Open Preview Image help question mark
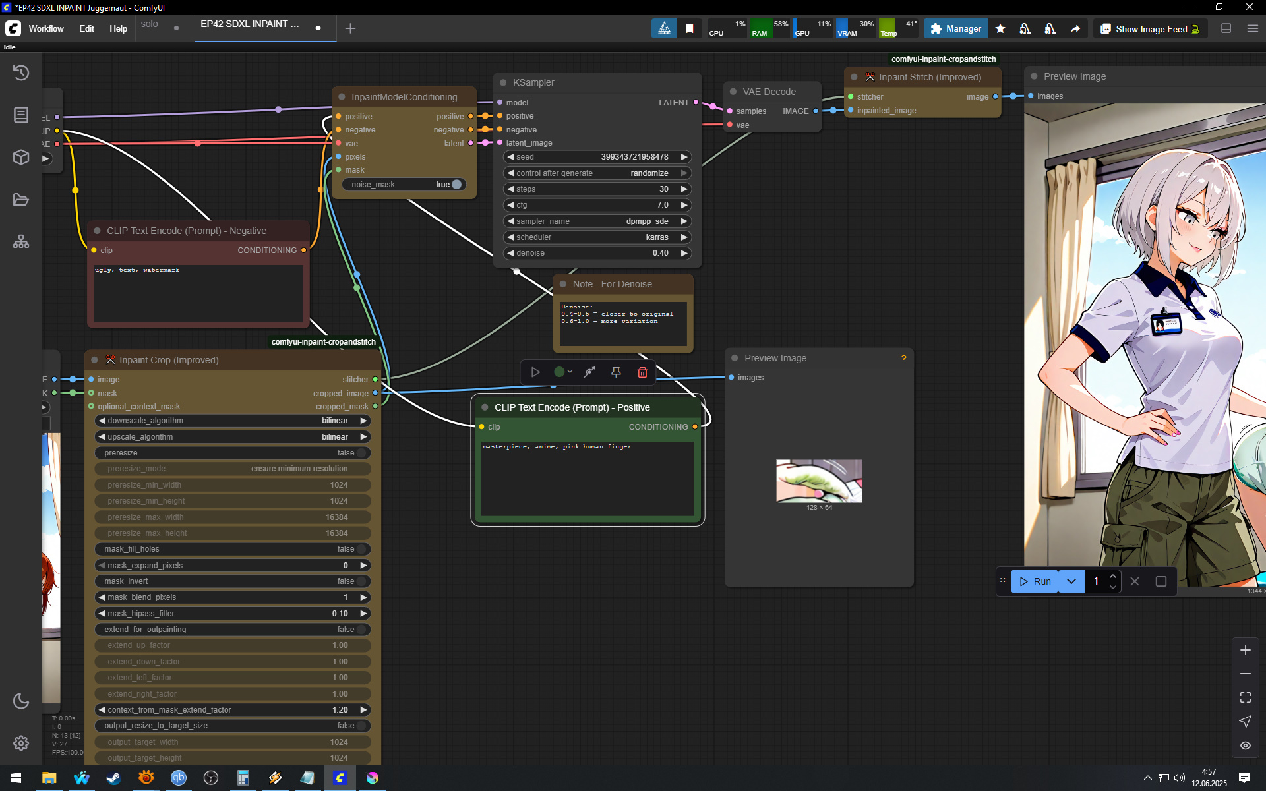Viewport: 1266px width, 791px height. [x=903, y=358]
